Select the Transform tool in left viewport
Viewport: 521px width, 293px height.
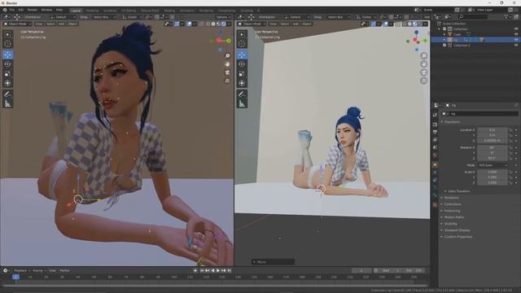[x=7, y=83]
